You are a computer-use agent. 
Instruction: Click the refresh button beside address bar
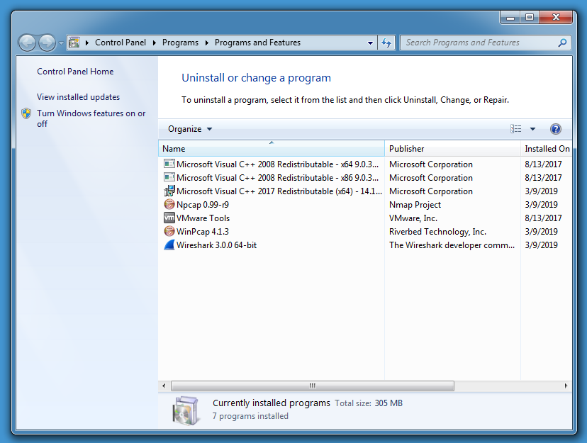pyautogui.click(x=386, y=43)
